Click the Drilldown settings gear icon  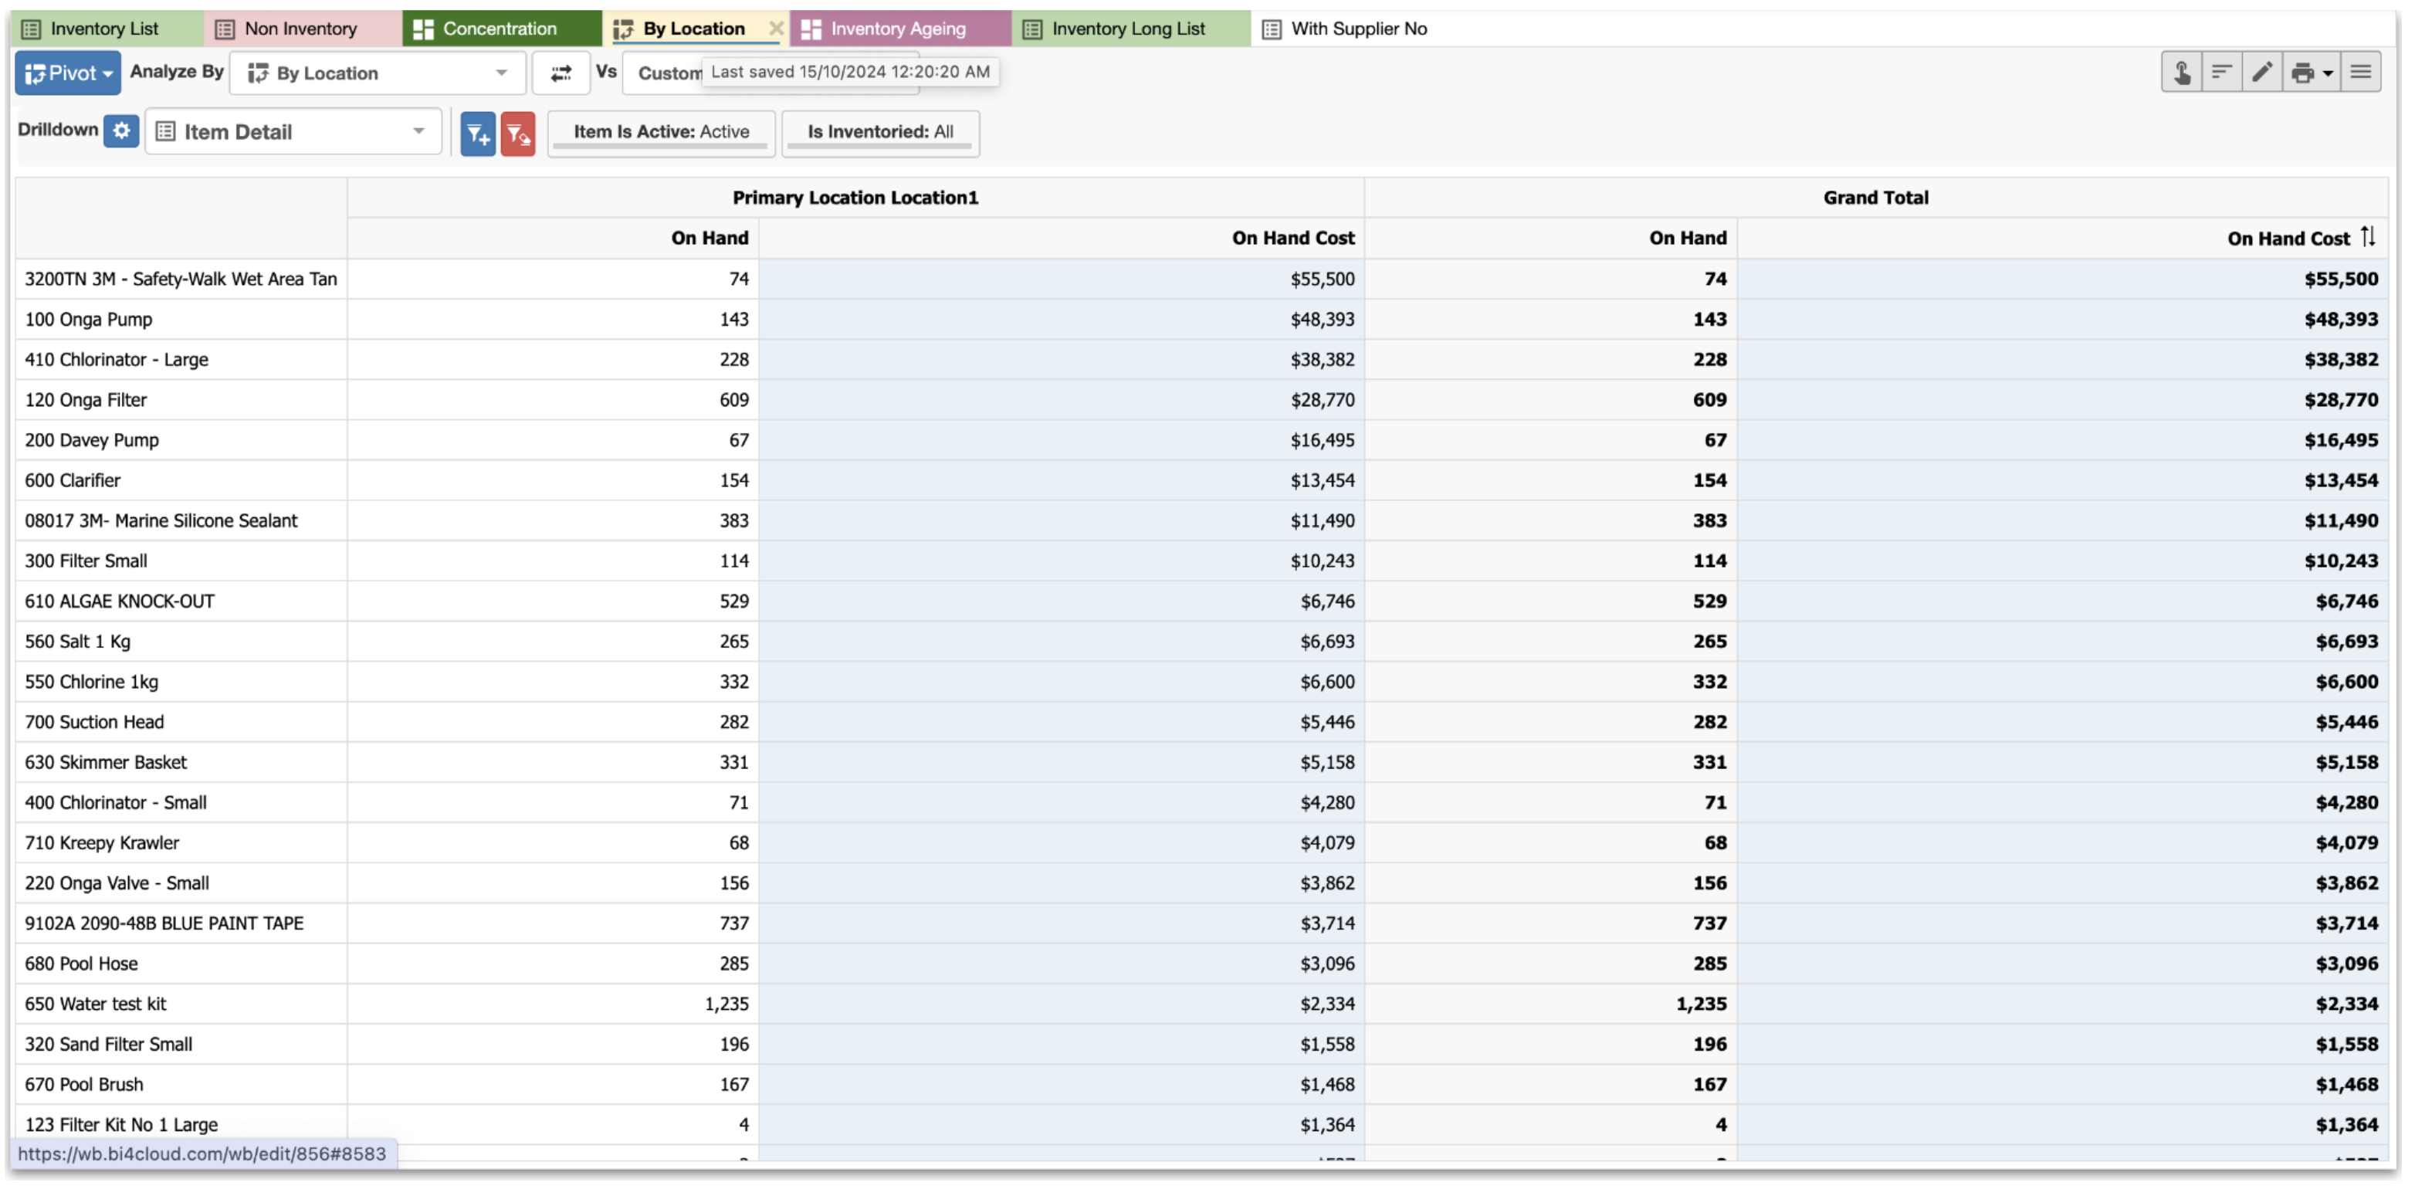point(122,131)
